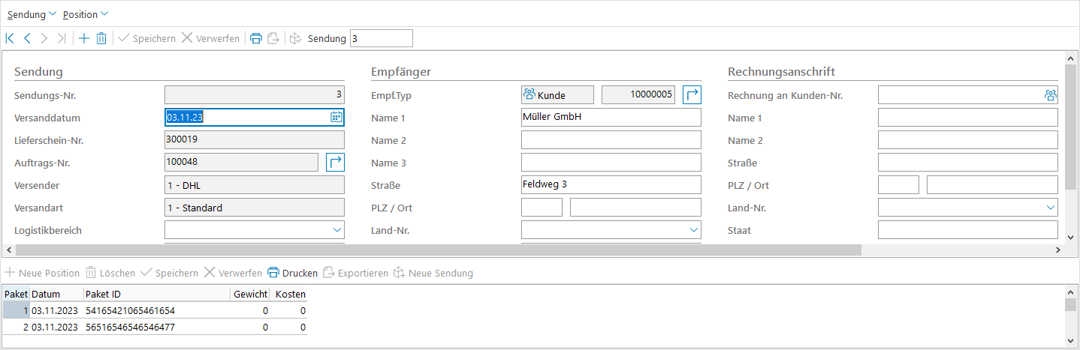This screenshot has width=1080, height=350.
Task: Jump to the first record arrow
Action: coord(10,38)
